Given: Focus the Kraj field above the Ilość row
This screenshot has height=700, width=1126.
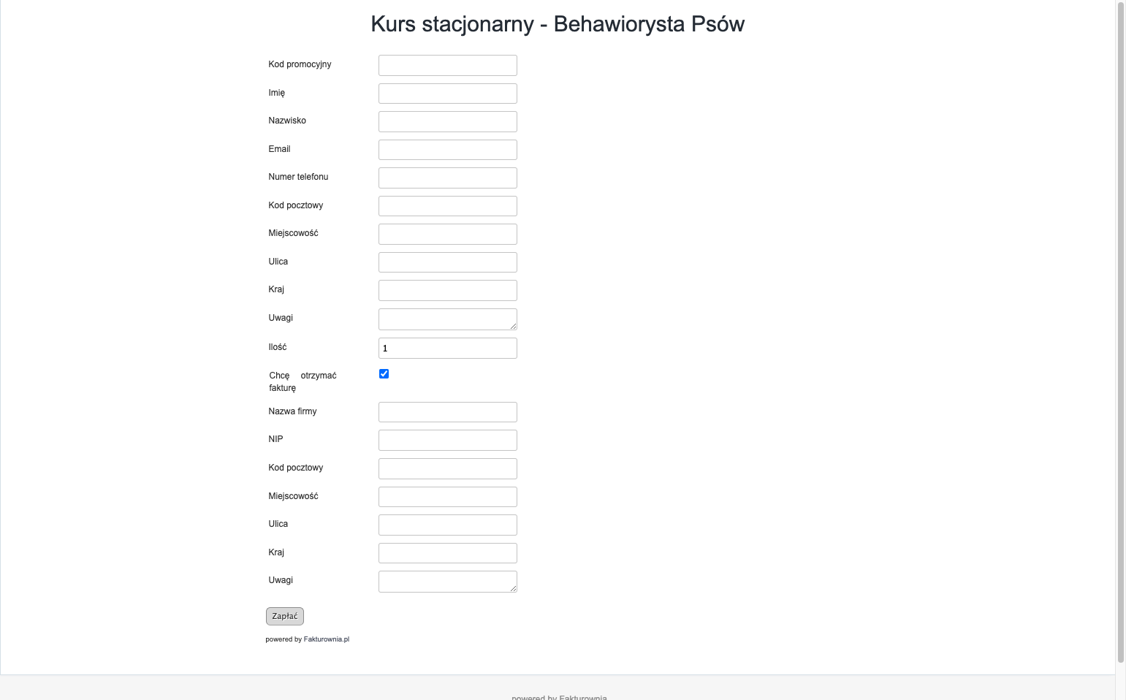Looking at the screenshot, I should click(x=447, y=290).
